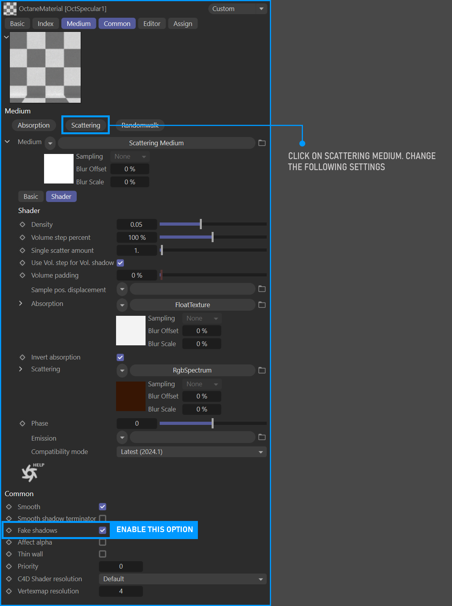Click the OctaneMaterial checkerboard icon
The height and width of the screenshot is (606, 452).
click(x=10, y=9)
